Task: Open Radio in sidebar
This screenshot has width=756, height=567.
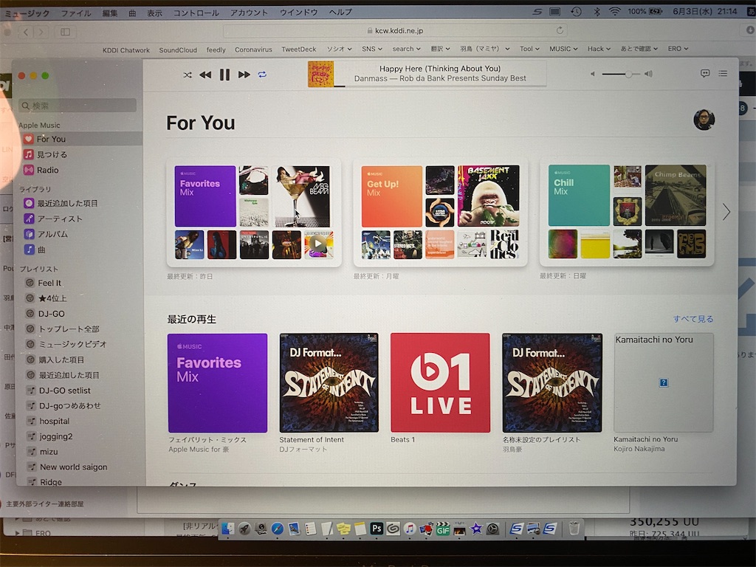Action: [47, 170]
